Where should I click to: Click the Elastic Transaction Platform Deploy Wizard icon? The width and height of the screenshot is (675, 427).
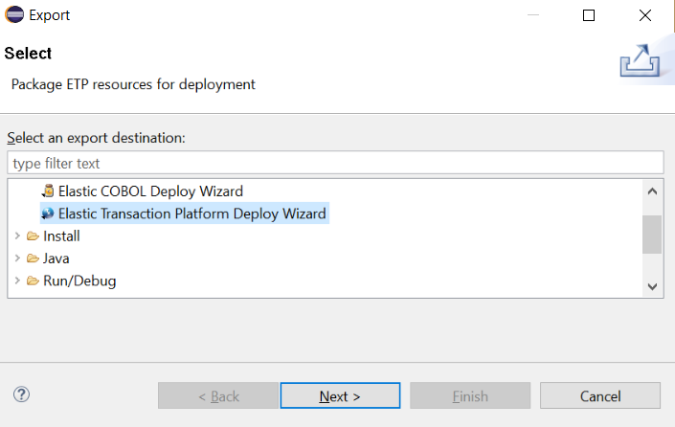(x=48, y=213)
